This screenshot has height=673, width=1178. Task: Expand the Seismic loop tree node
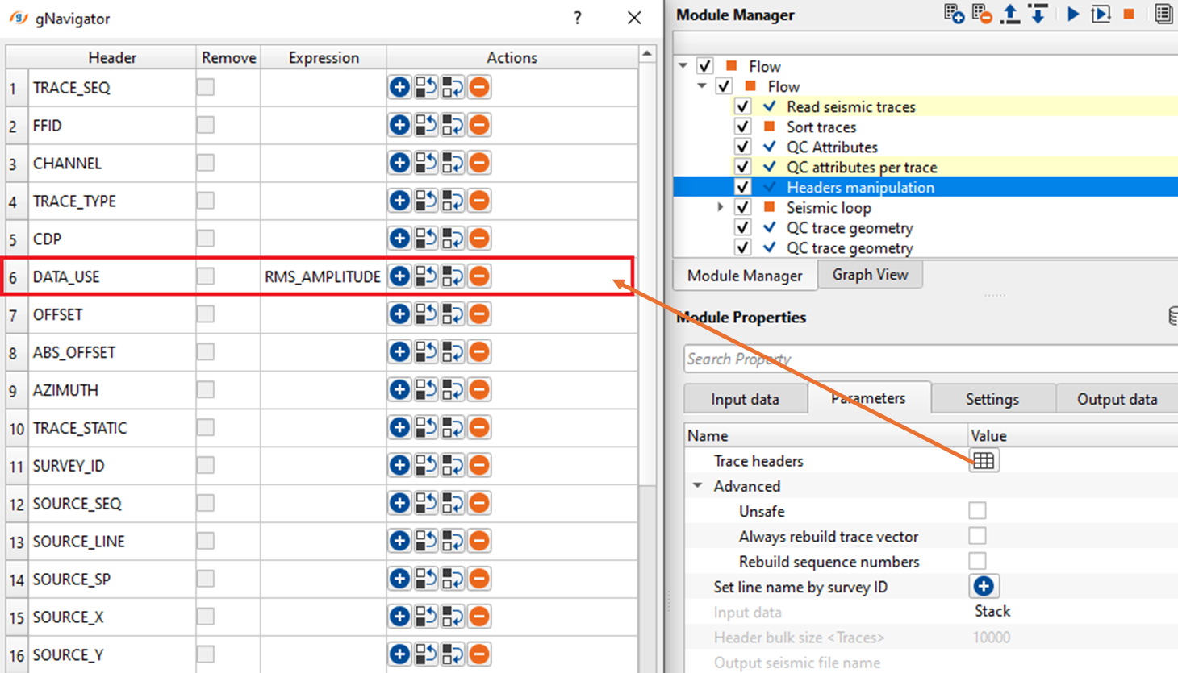tap(721, 207)
